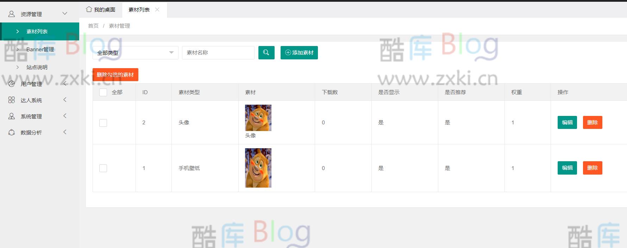Click the 手机壁纸 type cell
Image resolution: width=627 pixels, height=248 pixels.
189,168
